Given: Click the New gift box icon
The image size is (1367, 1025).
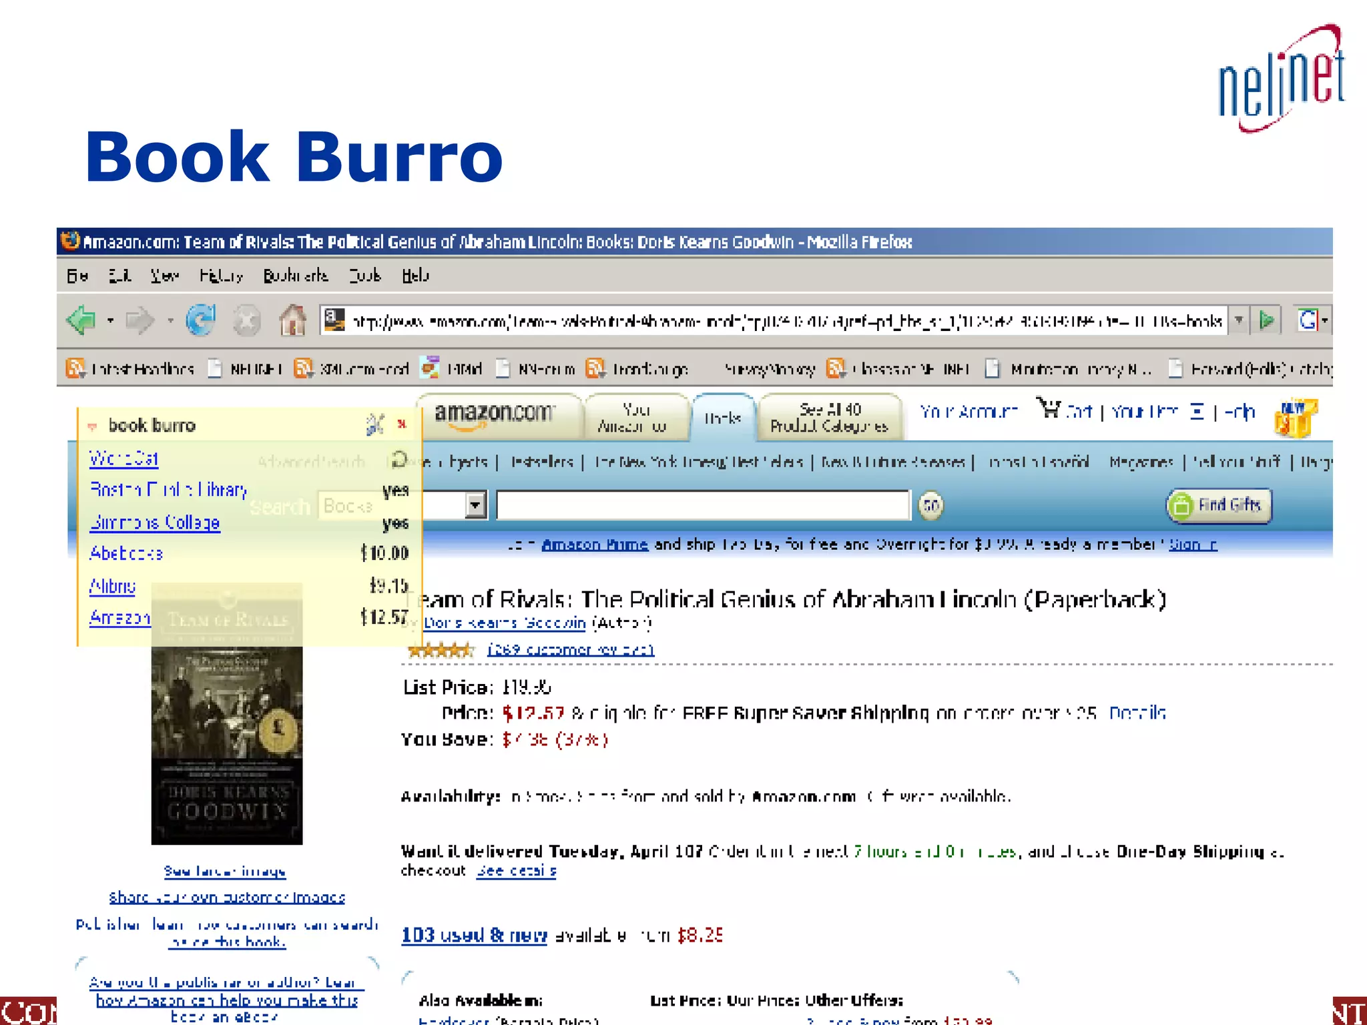Looking at the screenshot, I should click(1295, 418).
